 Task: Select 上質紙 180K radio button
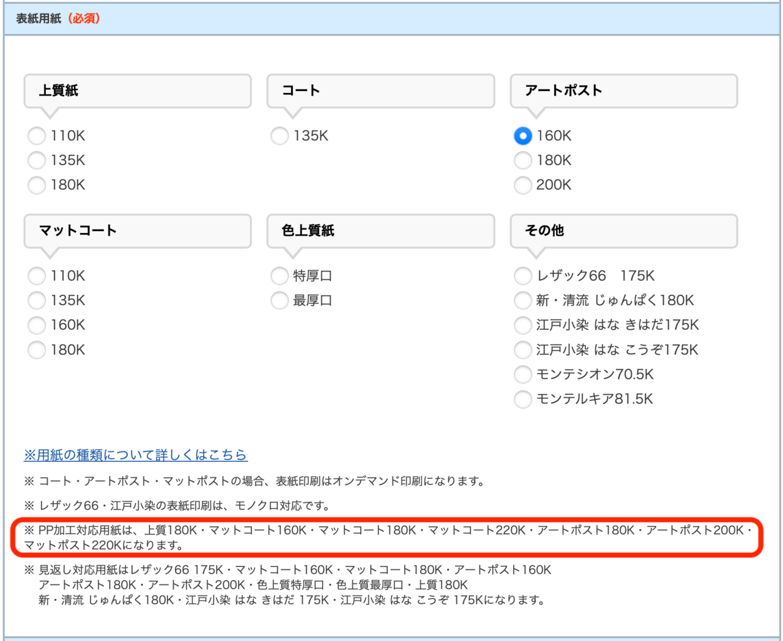pyautogui.click(x=37, y=185)
